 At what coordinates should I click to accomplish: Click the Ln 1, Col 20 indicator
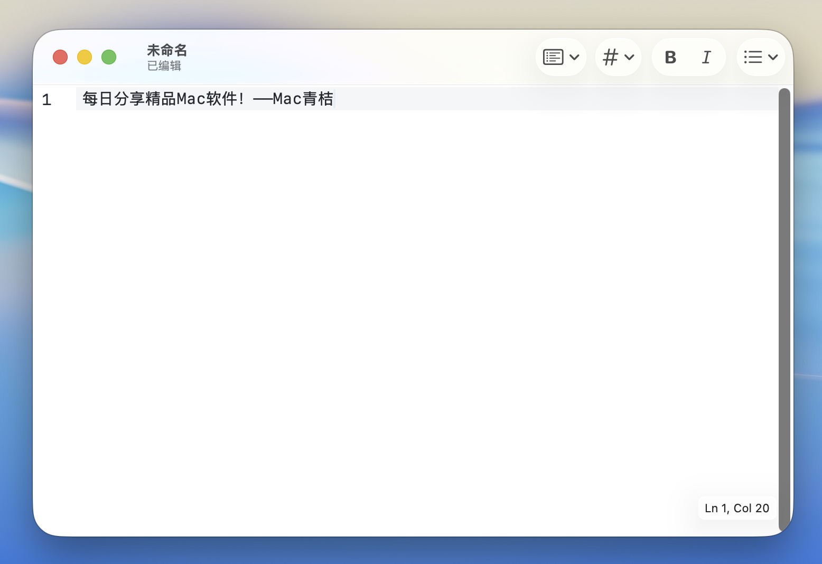[x=736, y=508]
